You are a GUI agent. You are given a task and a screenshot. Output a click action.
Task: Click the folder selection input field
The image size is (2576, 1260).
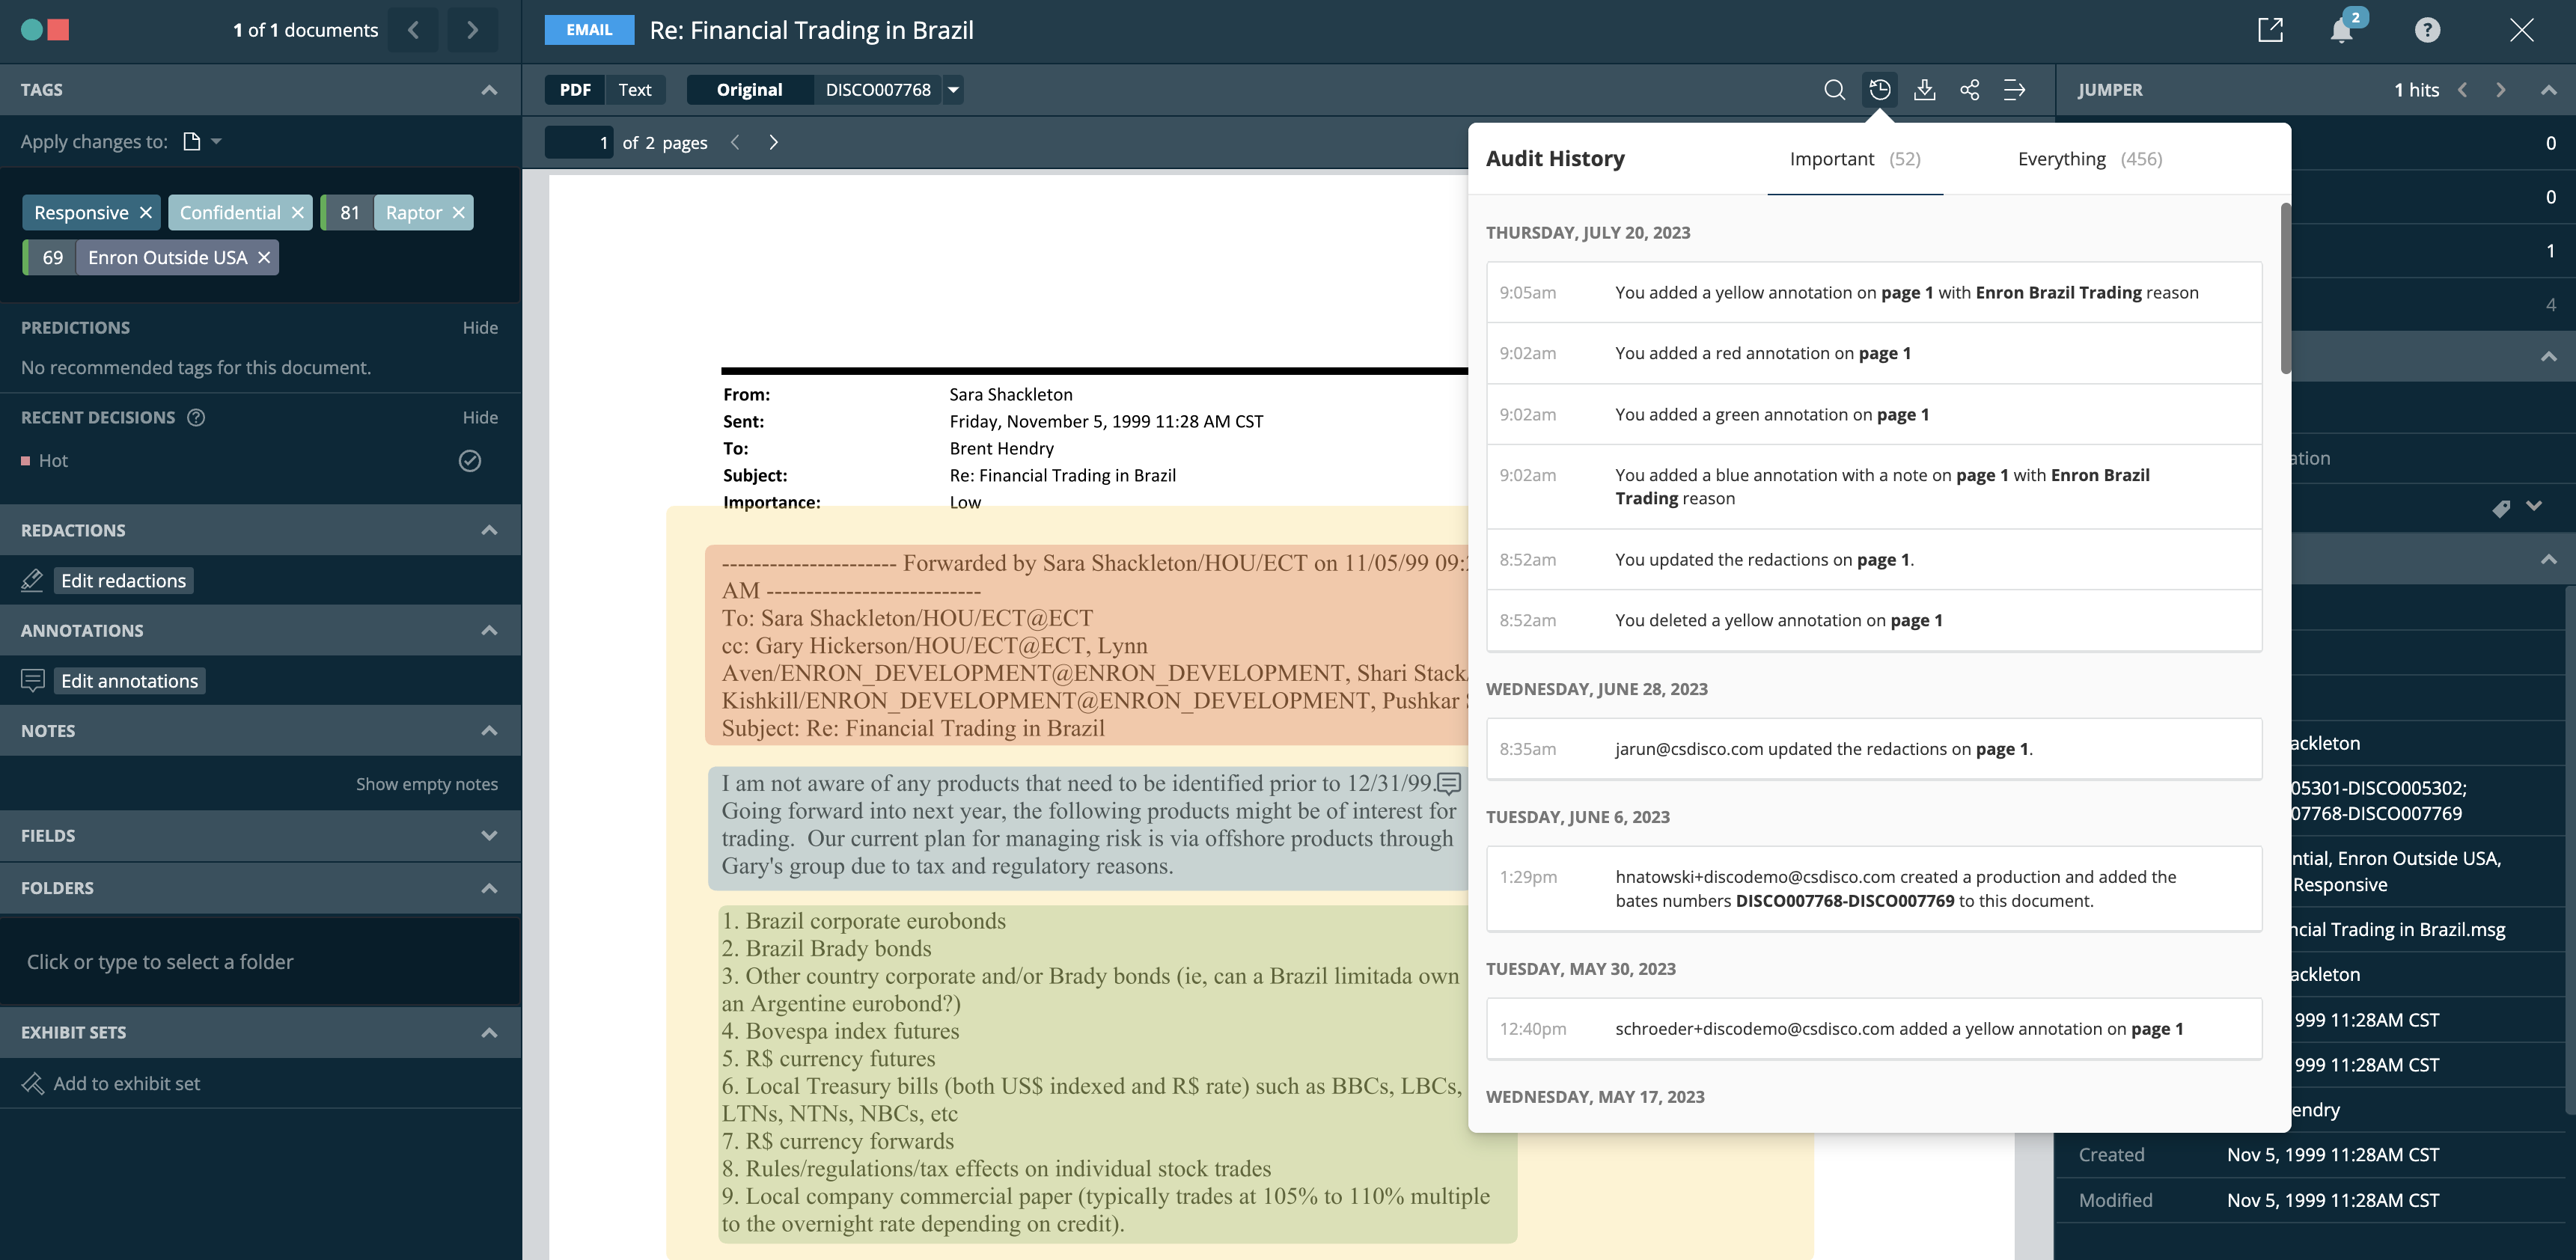click(260, 961)
